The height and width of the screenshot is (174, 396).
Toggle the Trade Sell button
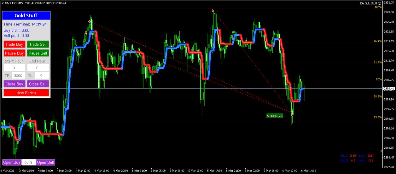click(x=38, y=44)
